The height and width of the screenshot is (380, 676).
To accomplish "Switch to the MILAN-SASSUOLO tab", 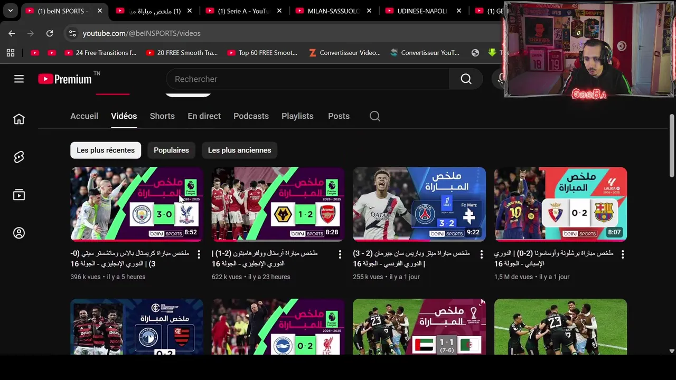I will point(334,11).
